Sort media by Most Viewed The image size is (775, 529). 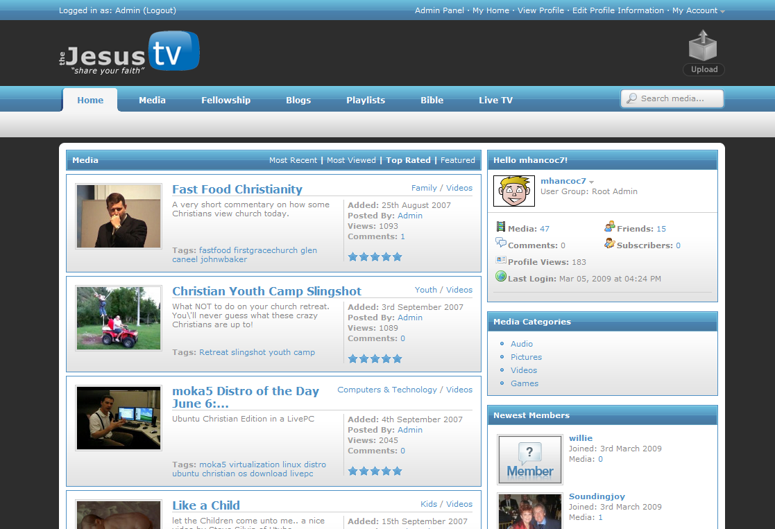tap(351, 160)
